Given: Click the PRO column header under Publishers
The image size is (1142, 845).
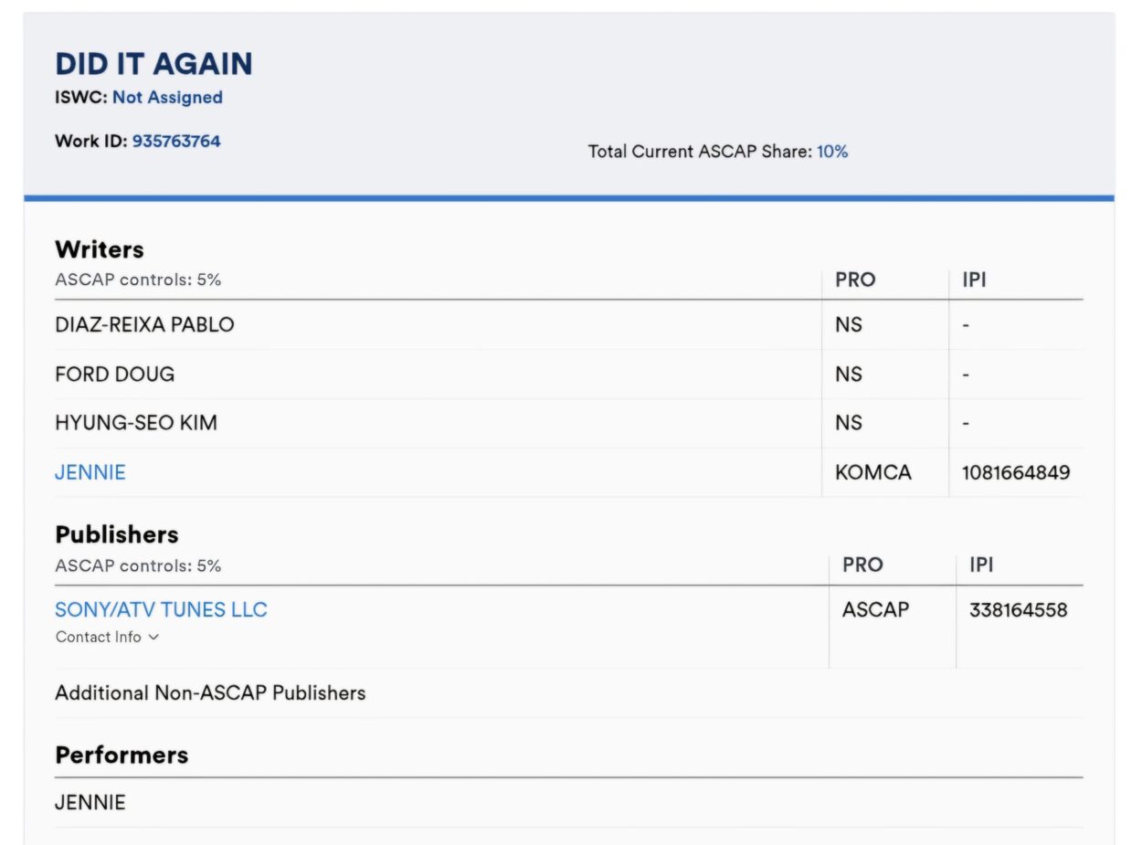Looking at the screenshot, I should tap(862, 565).
